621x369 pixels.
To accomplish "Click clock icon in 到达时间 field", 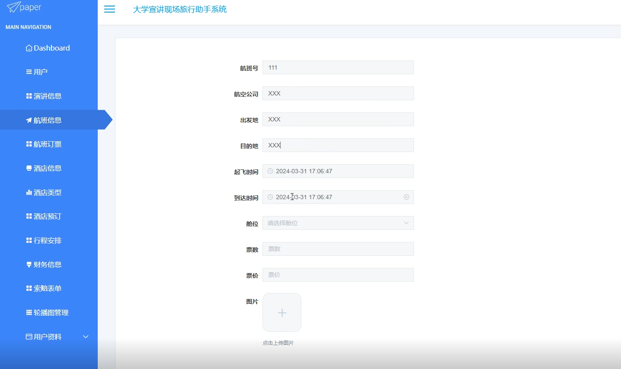I will pyautogui.click(x=270, y=197).
